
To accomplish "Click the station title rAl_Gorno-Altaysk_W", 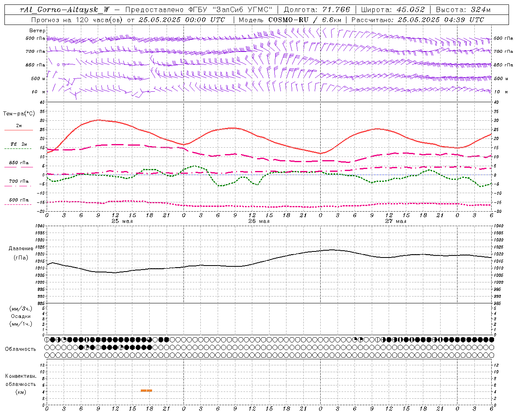I will coord(65,10).
